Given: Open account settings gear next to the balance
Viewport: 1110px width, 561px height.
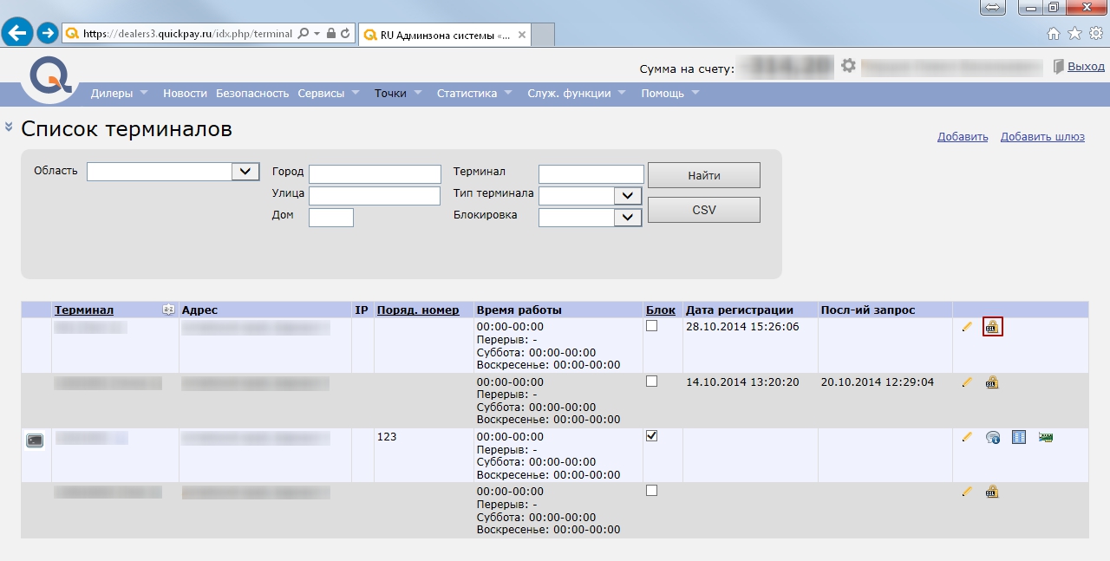Looking at the screenshot, I should (848, 66).
